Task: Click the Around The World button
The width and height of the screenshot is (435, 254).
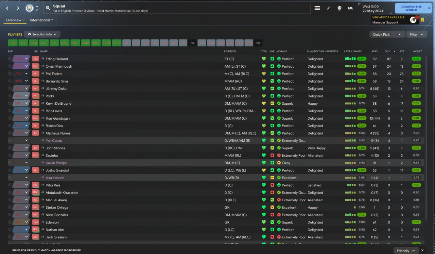Action: [413, 8]
